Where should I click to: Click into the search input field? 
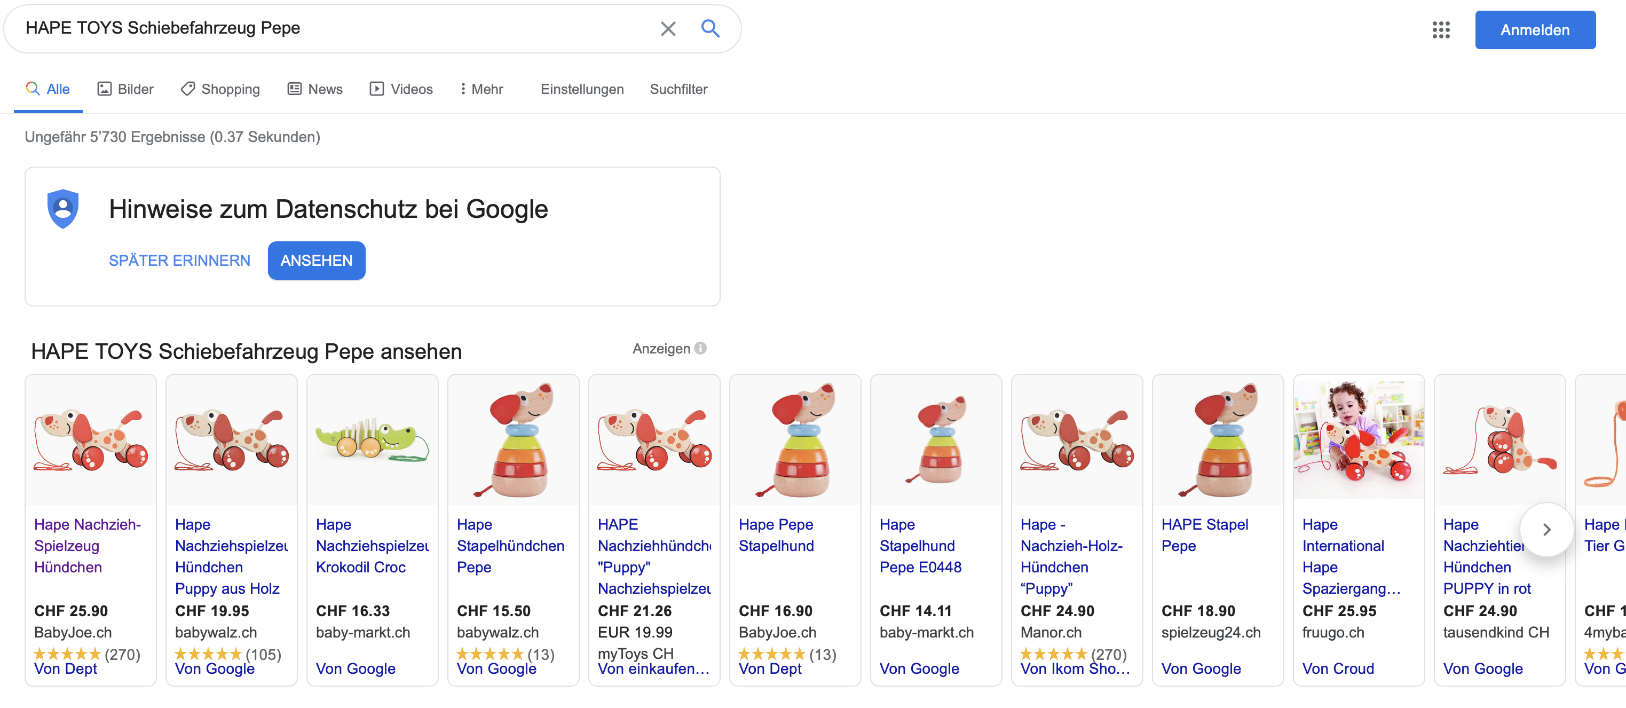328,28
